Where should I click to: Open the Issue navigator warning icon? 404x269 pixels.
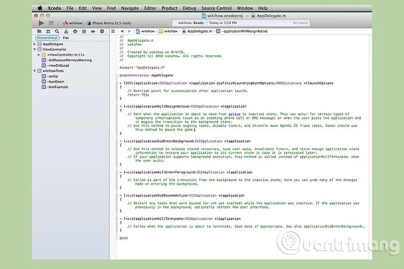[66, 32]
